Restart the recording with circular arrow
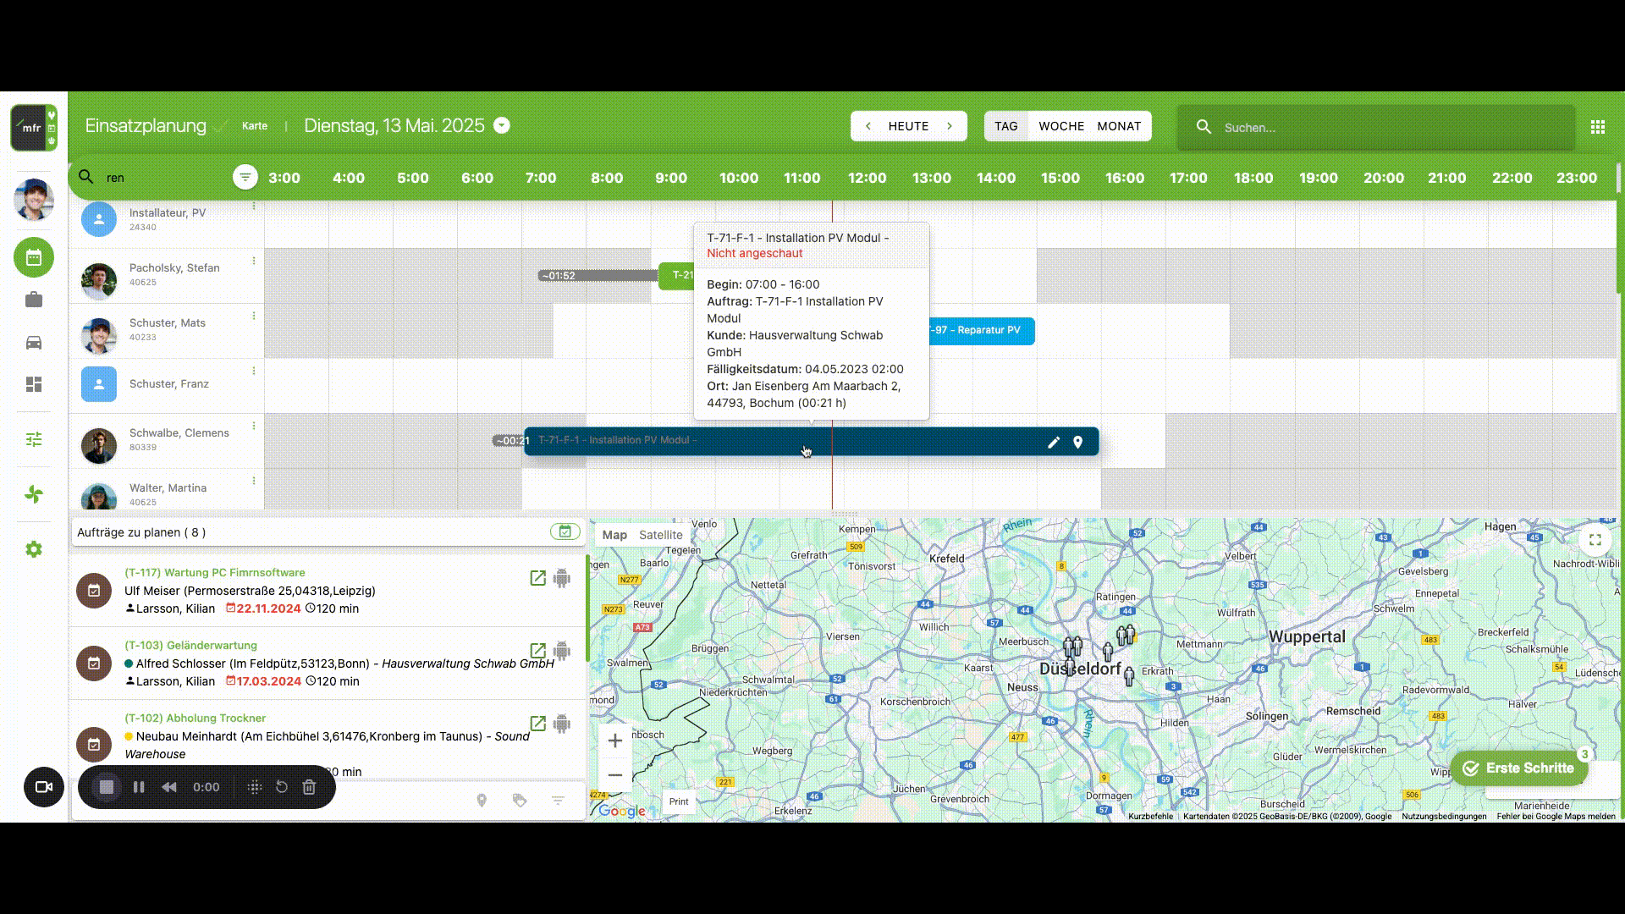 282,787
